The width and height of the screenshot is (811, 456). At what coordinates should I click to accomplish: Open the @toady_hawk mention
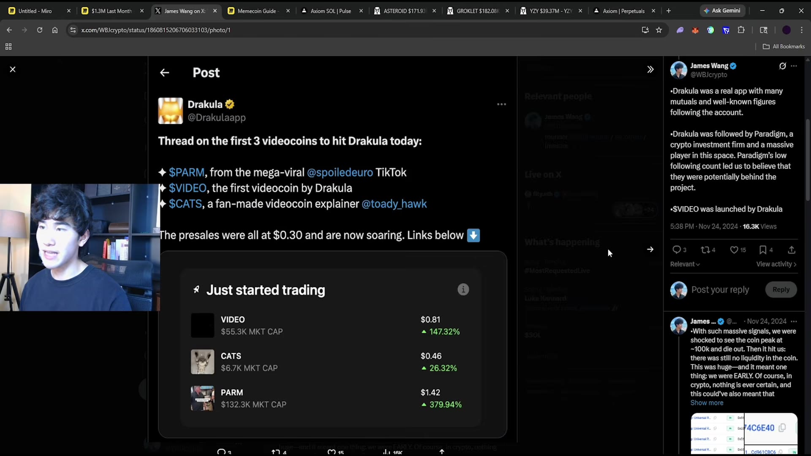click(x=394, y=204)
